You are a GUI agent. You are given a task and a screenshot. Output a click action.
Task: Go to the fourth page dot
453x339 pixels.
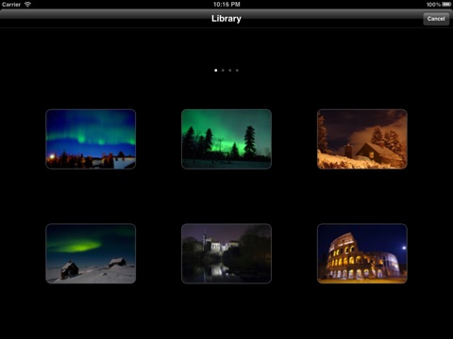pos(237,71)
